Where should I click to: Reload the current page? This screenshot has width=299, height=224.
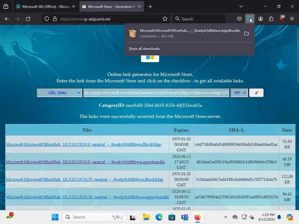click(28, 19)
